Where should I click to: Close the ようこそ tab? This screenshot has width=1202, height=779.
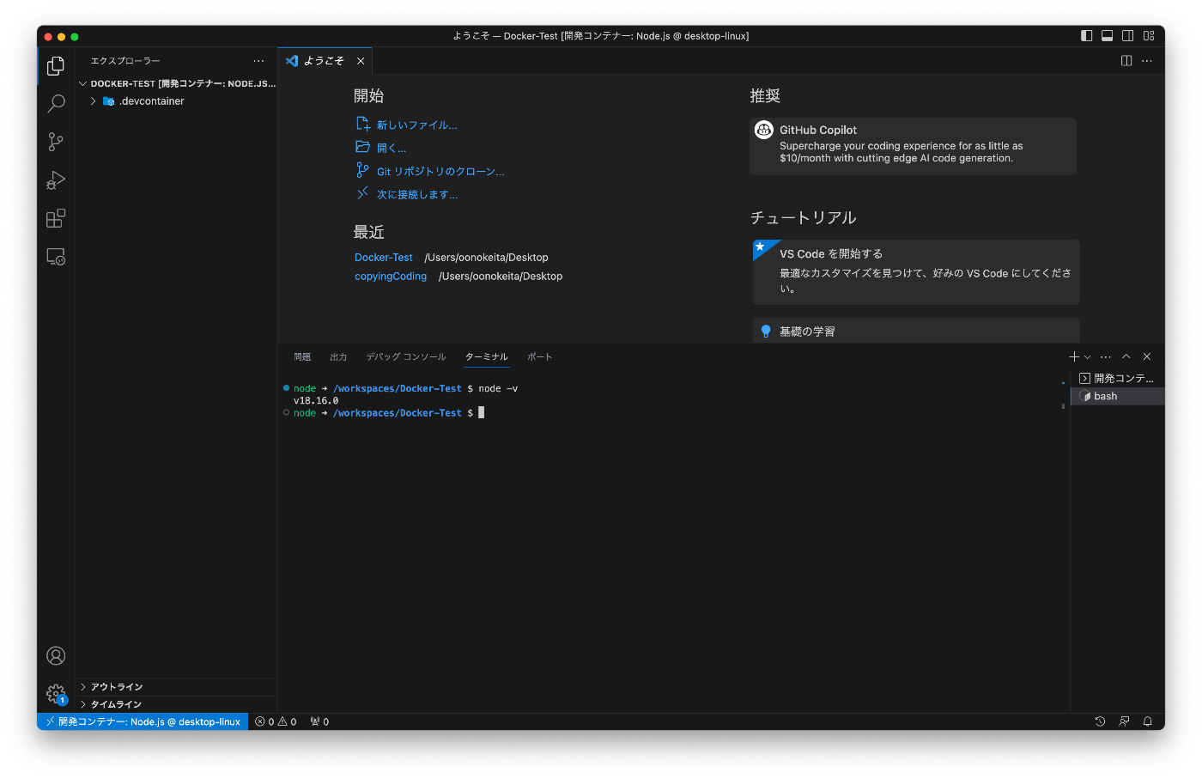(x=361, y=61)
